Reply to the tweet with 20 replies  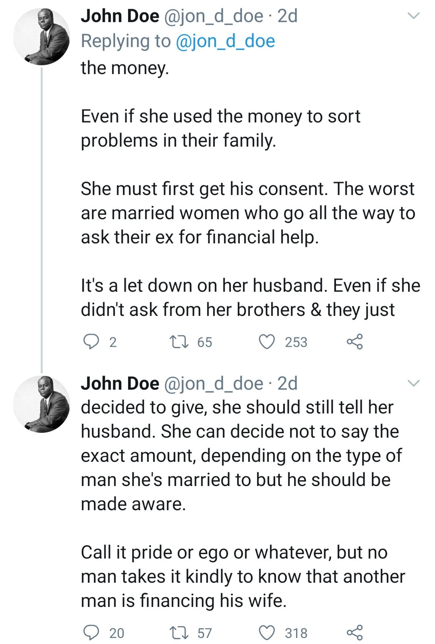(91, 632)
